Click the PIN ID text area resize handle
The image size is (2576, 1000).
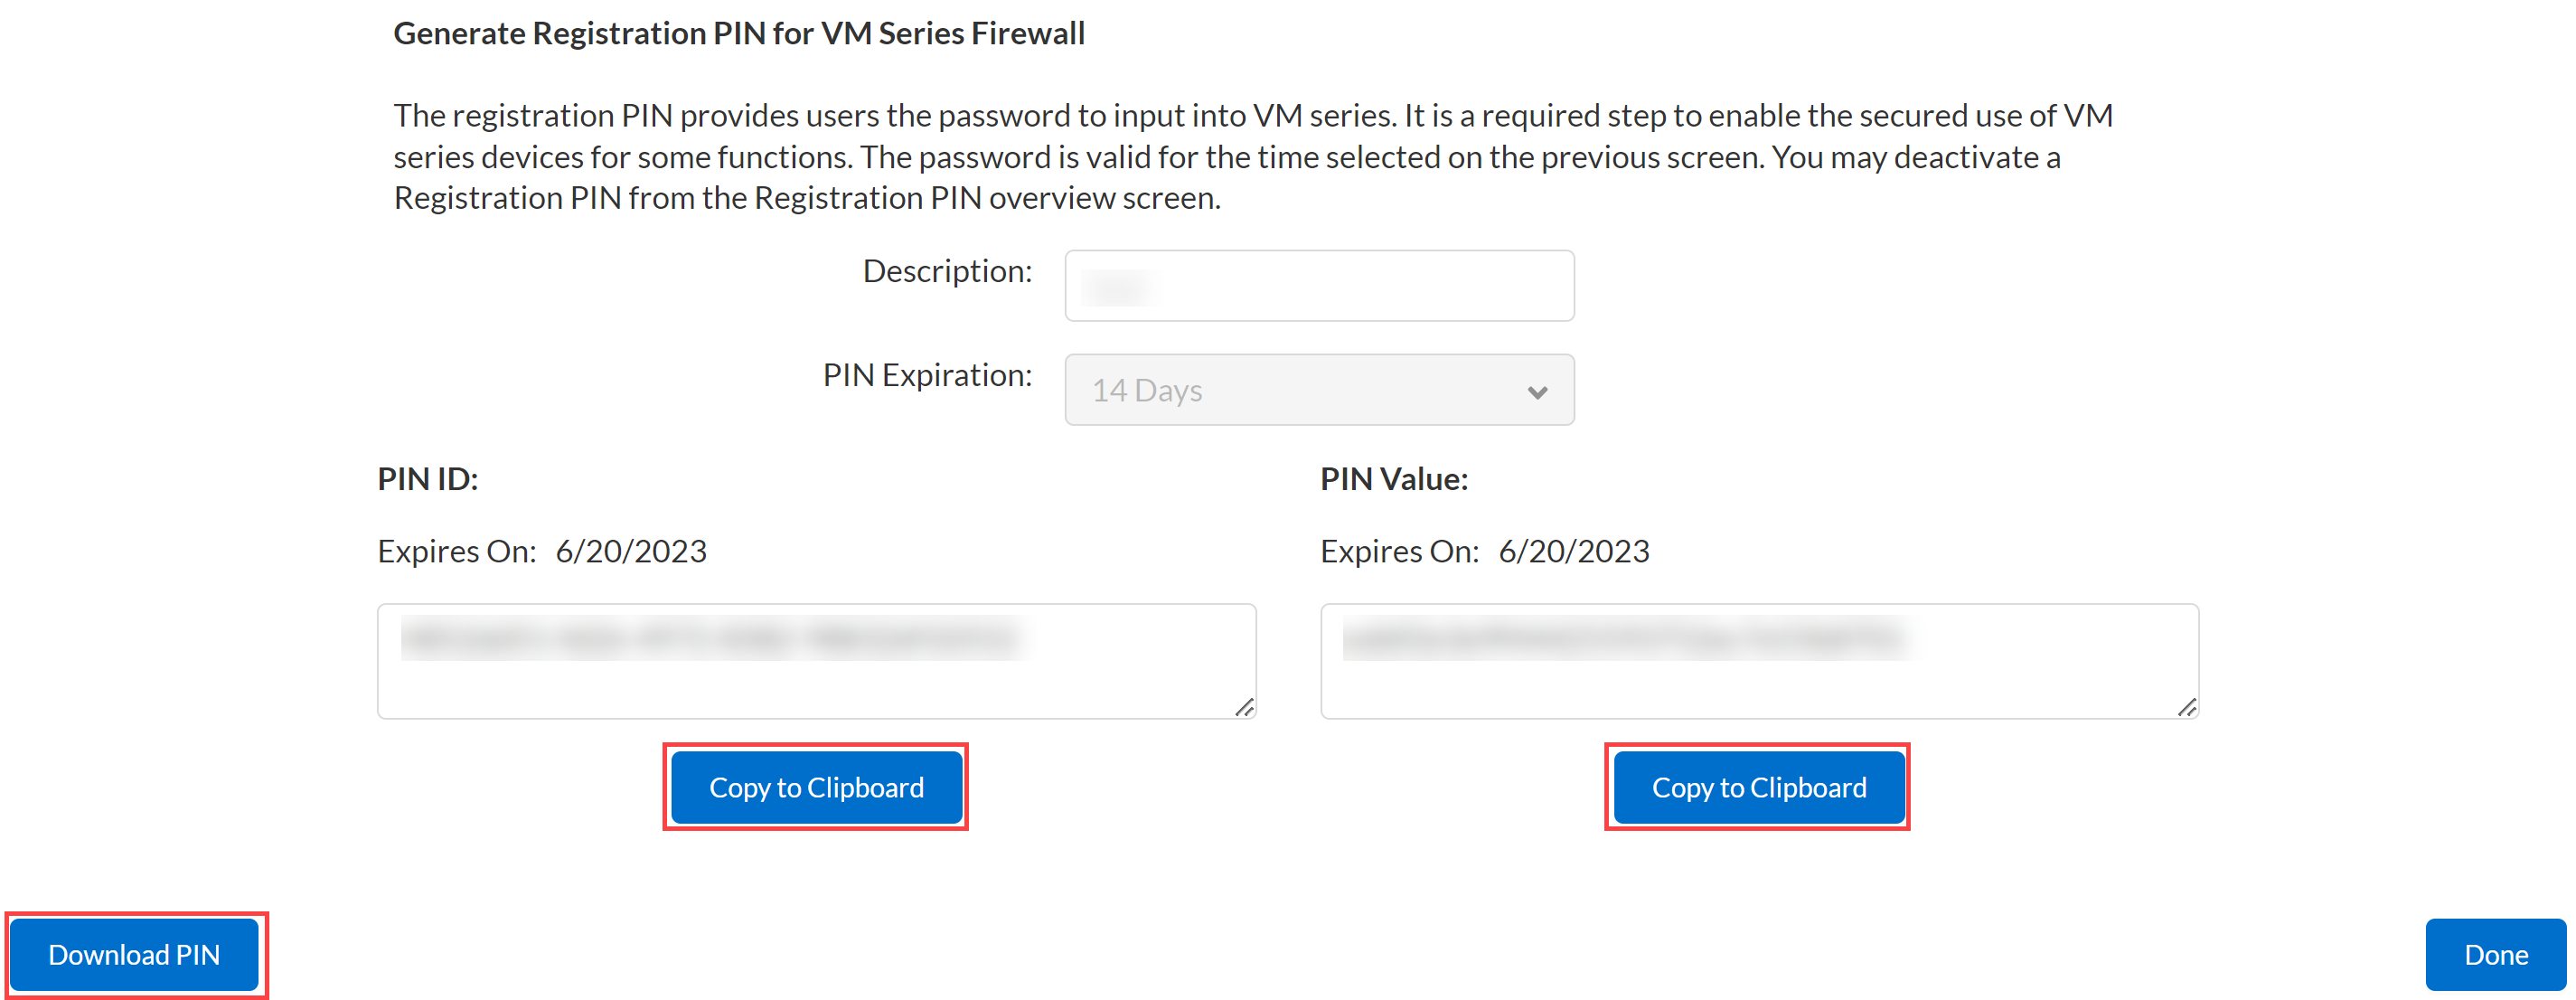[1244, 708]
